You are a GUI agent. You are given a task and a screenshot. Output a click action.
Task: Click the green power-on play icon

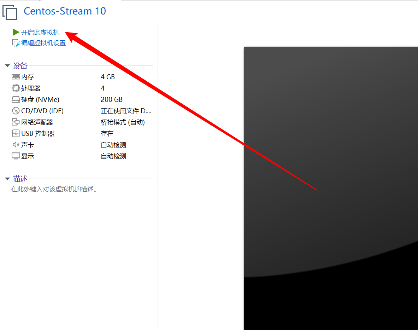click(16, 32)
